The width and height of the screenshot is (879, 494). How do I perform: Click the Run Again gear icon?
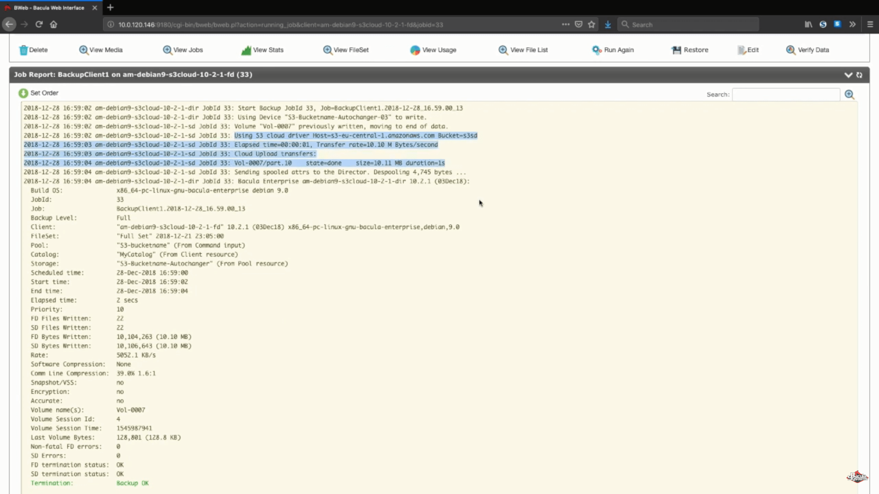(x=597, y=50)
